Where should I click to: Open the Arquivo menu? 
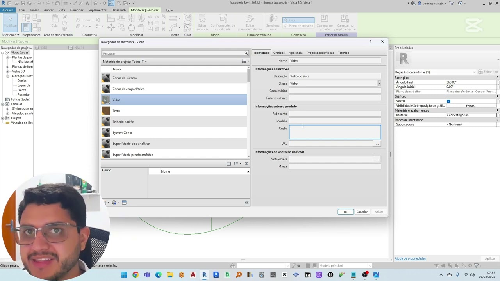(7, 10)
